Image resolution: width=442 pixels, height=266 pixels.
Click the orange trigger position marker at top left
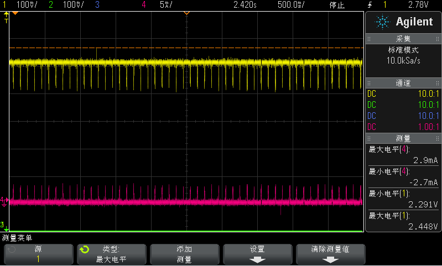15,13
